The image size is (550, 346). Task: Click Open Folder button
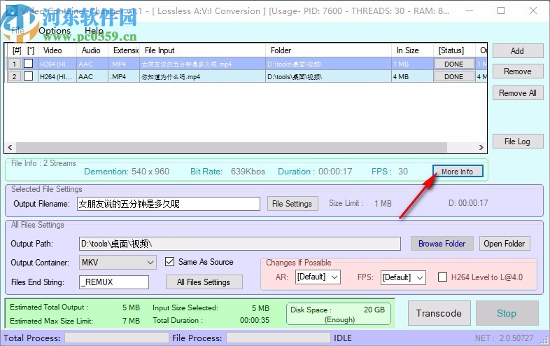(505, 244)
